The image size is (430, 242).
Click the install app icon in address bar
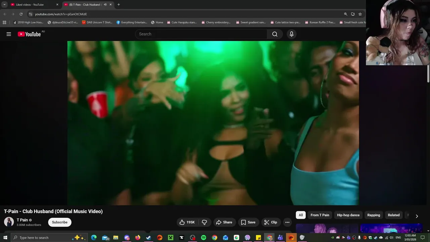click(x=353, y=14)
